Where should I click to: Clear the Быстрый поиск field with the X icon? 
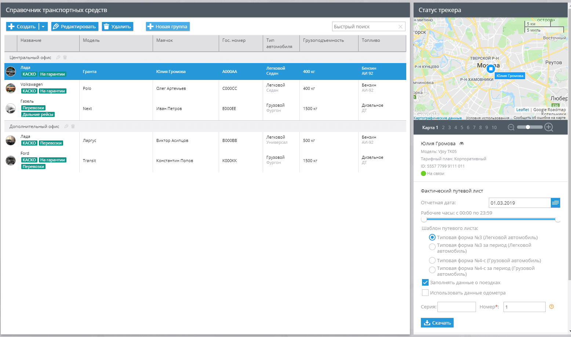point(400,26)
